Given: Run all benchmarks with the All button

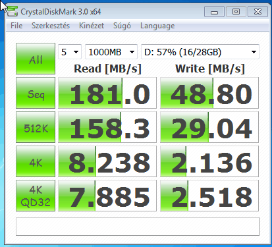Looking at the screenshot, I should point(36,59).
